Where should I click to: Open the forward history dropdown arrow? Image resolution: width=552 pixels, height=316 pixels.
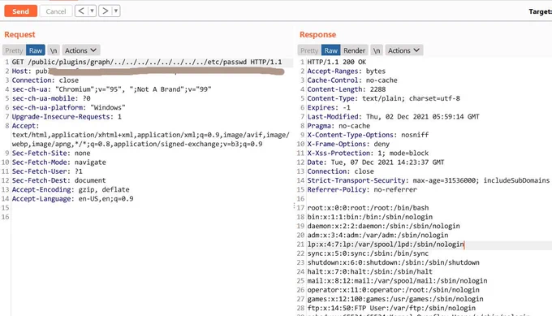116,11
